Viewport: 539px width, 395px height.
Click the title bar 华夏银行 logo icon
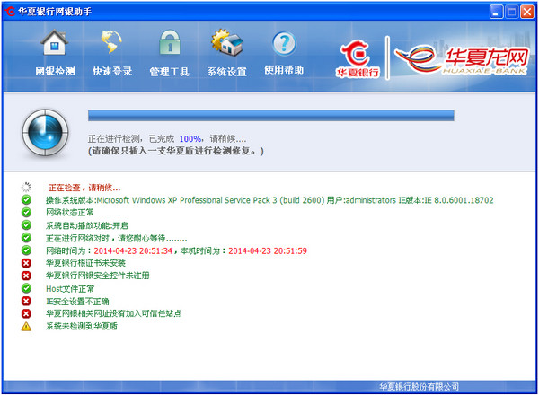(x=10, y=12)
